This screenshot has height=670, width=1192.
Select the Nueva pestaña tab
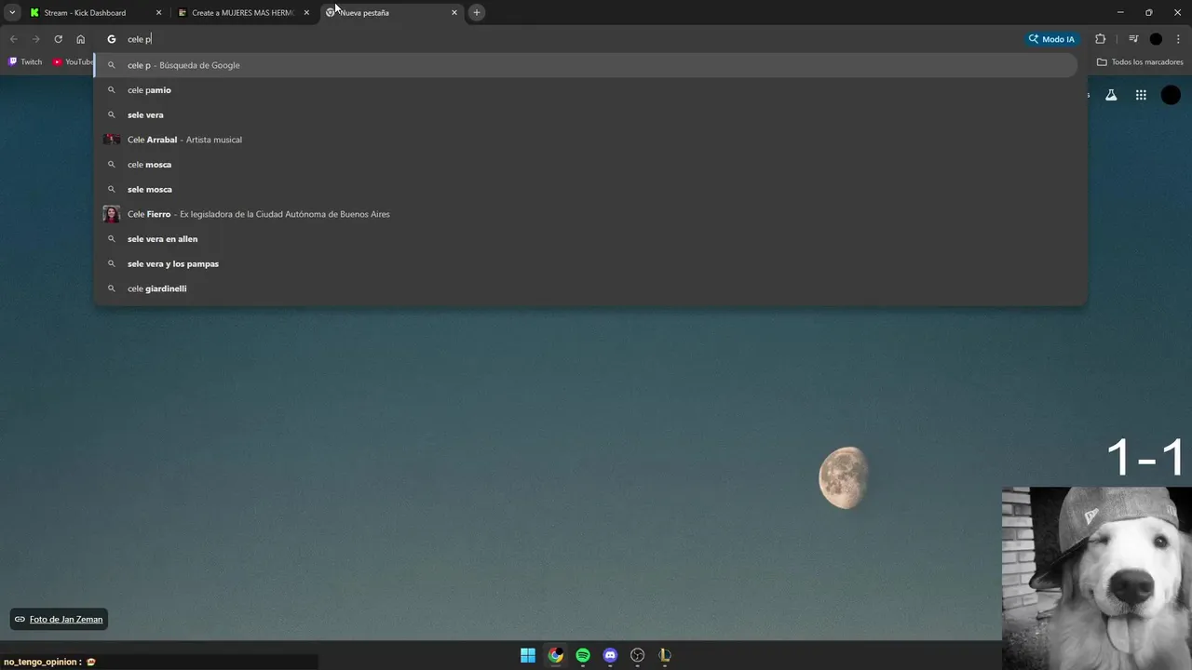tap(391, 12)
